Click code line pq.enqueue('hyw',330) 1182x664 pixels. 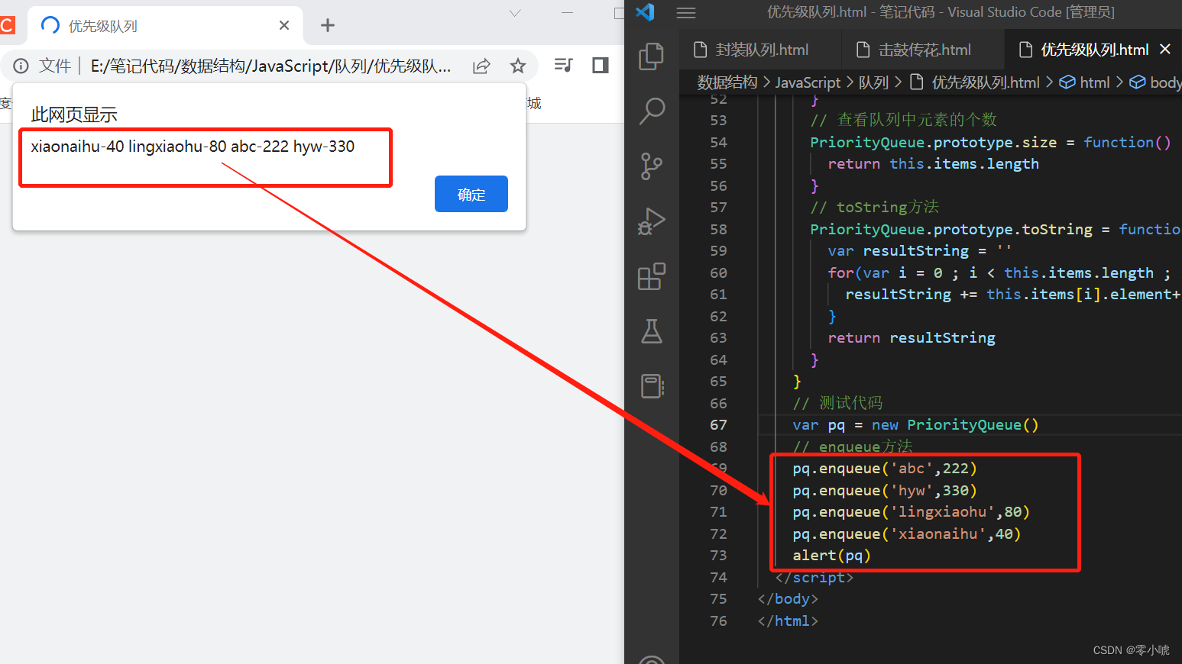click(885, 491)
